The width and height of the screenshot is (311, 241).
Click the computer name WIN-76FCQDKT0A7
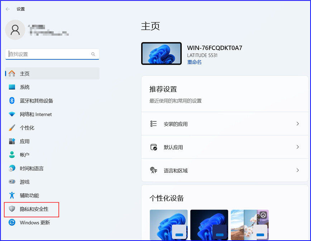(215, 48)
